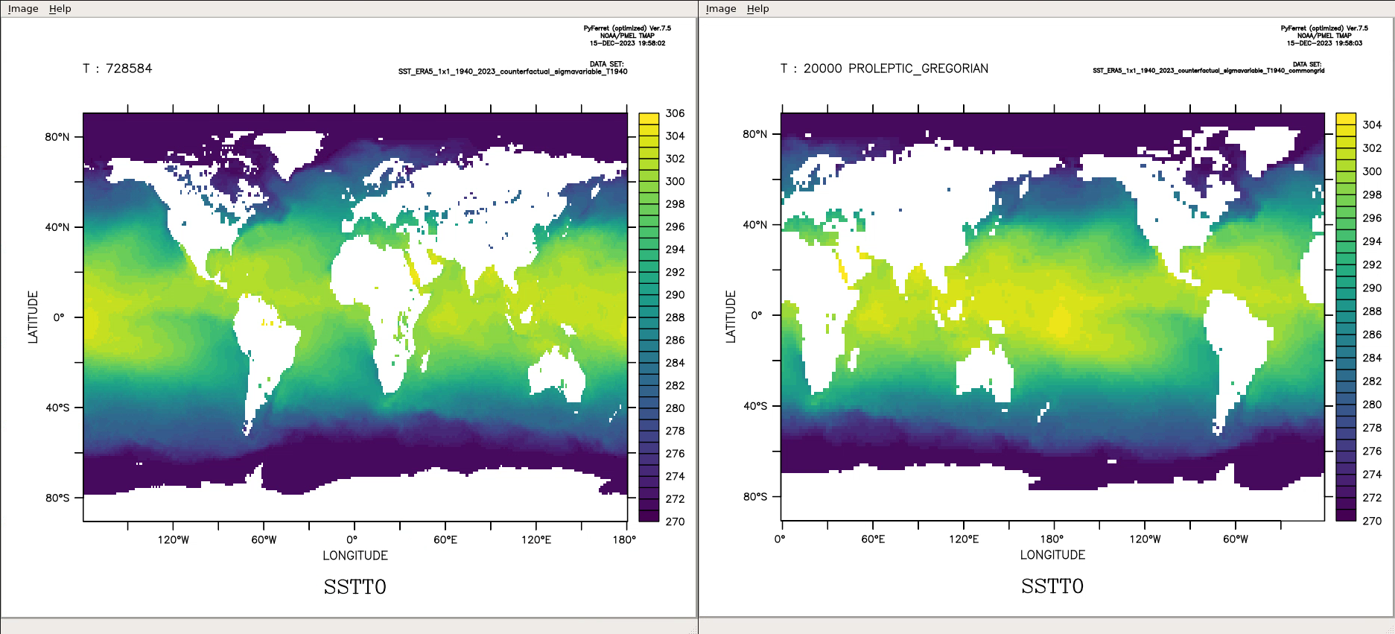Screen dimensions: 1395x634
Task: Click the LONGITUDE axis label on left plot
Action: click(x=355, y=556)
